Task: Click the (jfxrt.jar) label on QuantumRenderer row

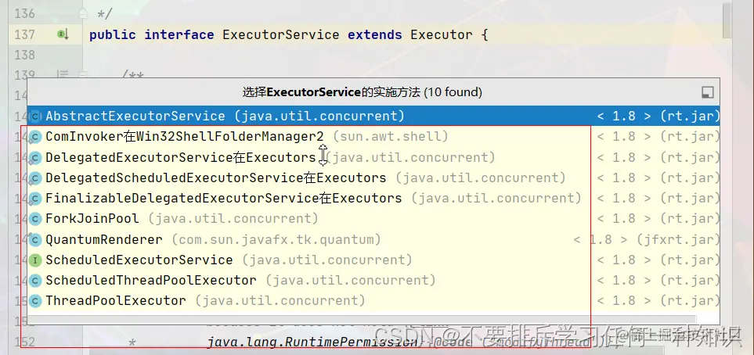Action: [x=678, y=240]
